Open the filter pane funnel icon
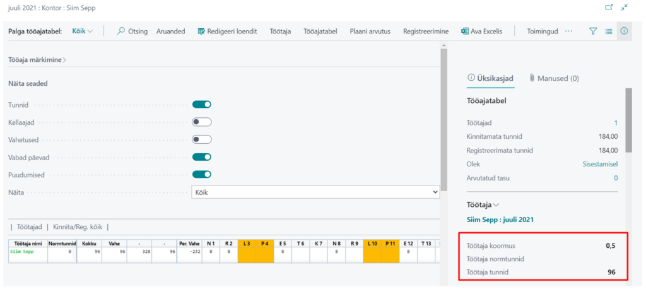The image size is (646, 292). pyautogui.click(x=593, y=31)
